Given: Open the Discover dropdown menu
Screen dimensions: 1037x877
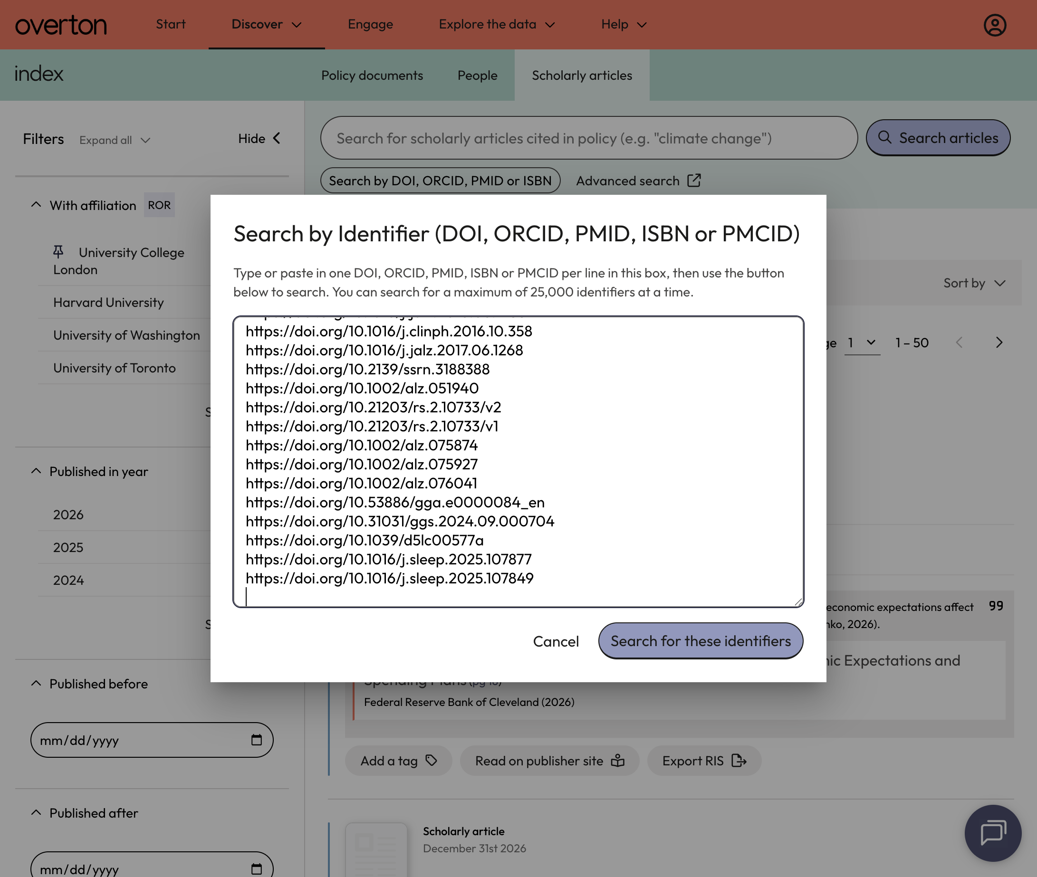Looking at the screenshot, I should [x=267, y=24].
